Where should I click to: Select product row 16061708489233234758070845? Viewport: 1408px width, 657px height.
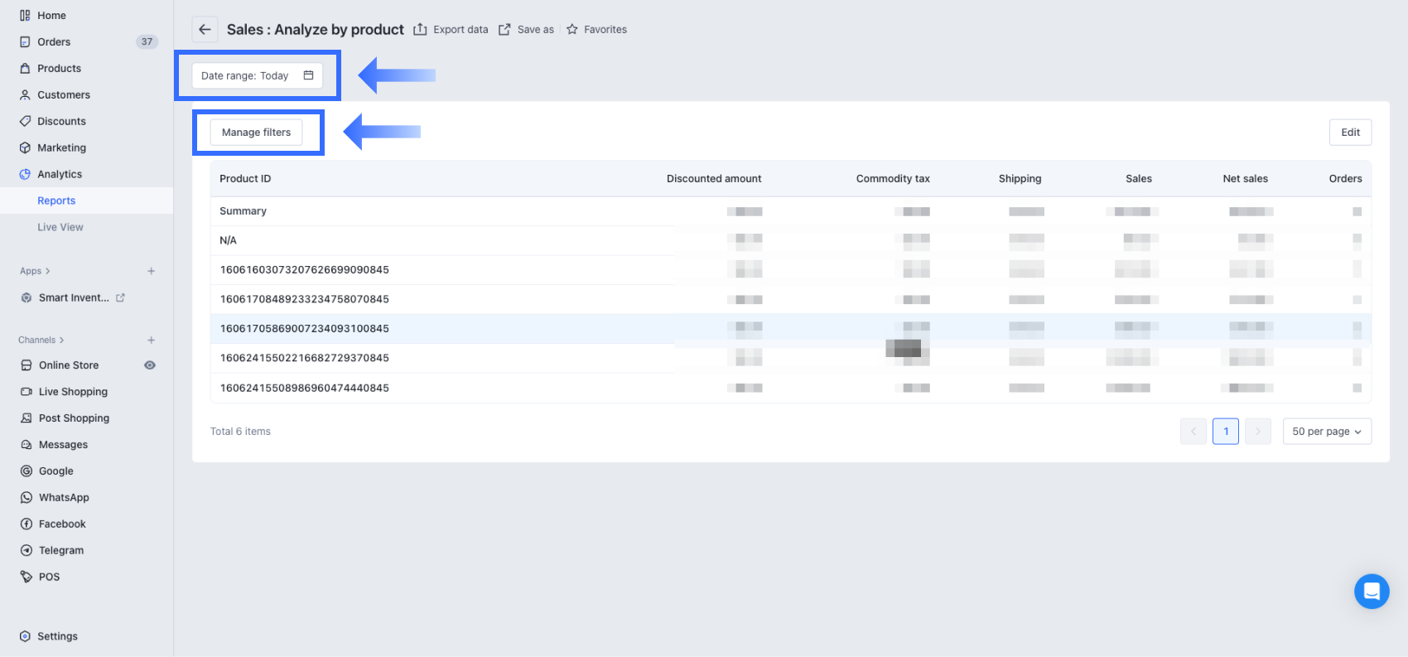pyautogui.click(x=791, y=299)
